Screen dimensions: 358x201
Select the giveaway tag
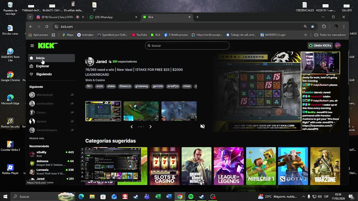click(142, 86)
